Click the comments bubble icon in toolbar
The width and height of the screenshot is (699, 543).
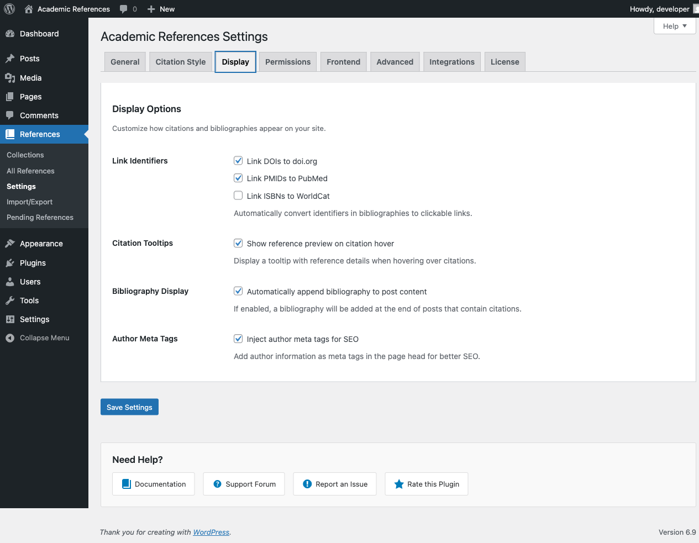pyautogui.click(x=124, y=9)
